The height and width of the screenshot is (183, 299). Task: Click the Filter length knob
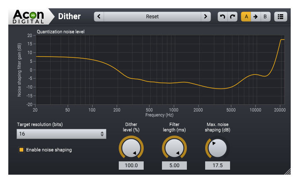(x=174, y=148)
